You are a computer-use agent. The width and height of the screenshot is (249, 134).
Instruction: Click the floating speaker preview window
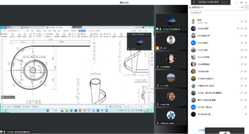(x=139, y=41)
